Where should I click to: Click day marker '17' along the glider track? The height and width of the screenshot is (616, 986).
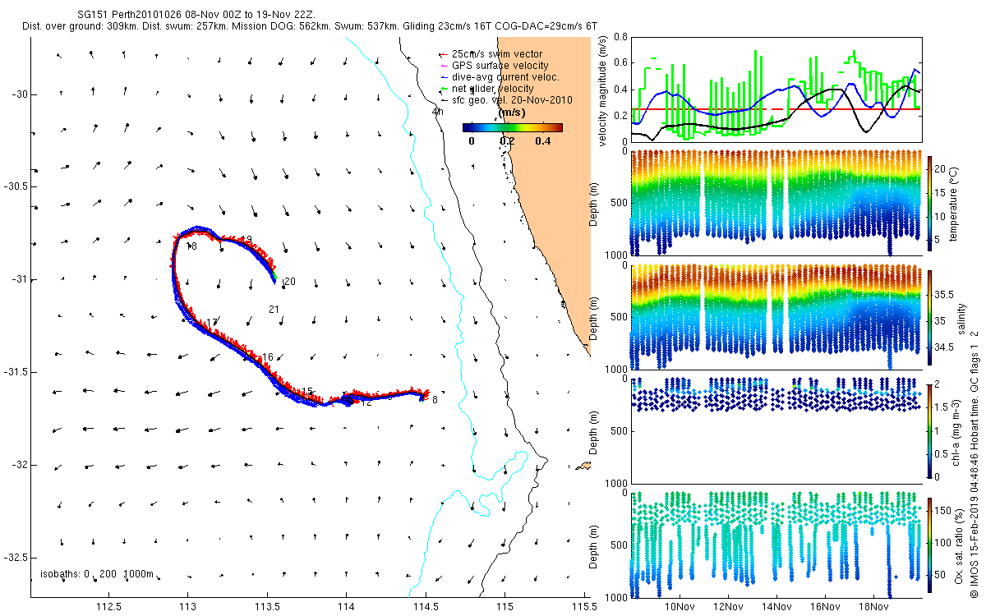(212, 322)
